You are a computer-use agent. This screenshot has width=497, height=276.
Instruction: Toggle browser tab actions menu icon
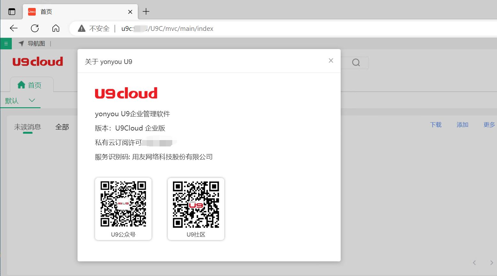click(12, 12)
